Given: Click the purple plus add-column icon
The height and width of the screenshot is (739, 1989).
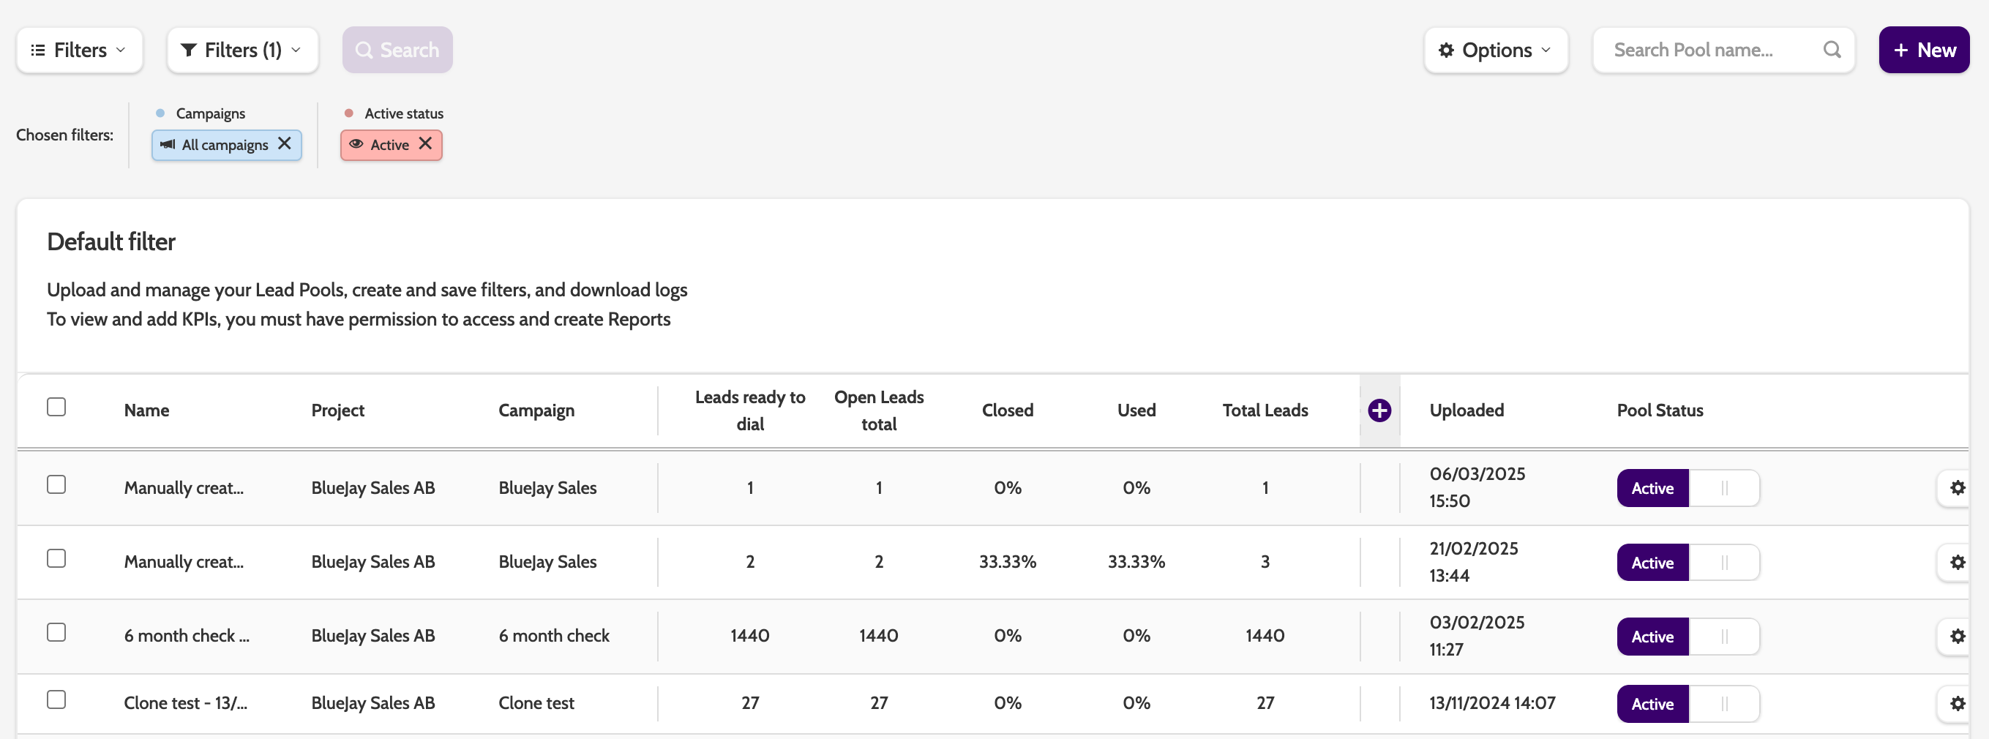Looking at the screenshot, I should tap(1379, 410).
